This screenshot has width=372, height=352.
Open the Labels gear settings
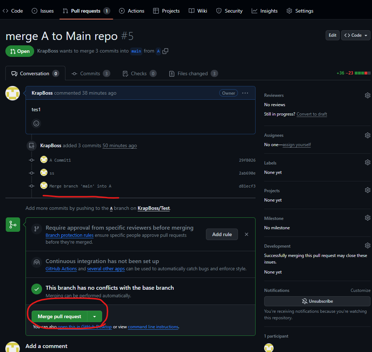(367, 162)
